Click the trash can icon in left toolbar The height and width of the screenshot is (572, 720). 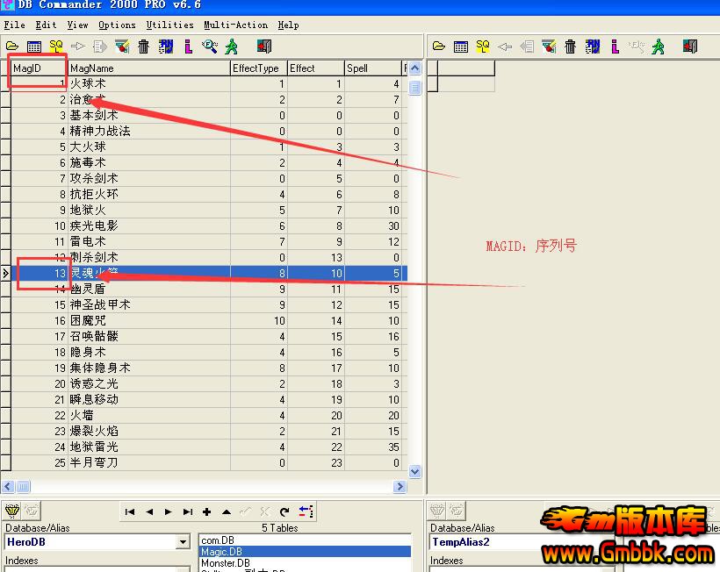point(143,46)
